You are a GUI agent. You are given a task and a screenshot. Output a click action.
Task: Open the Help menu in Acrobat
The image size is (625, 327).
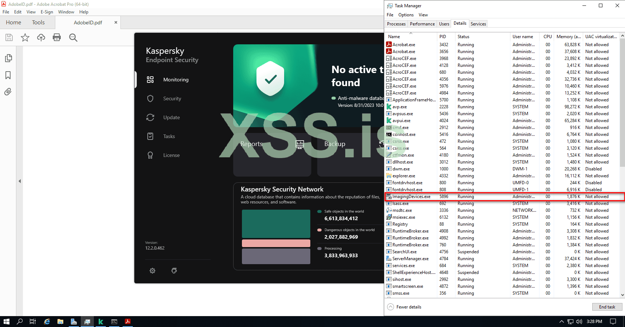point(84,12)
